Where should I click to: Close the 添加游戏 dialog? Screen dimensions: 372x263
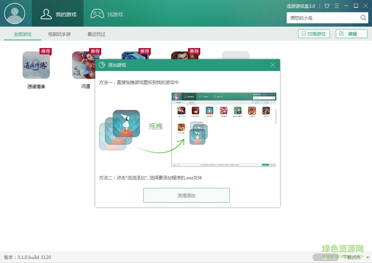pos(273,65)
